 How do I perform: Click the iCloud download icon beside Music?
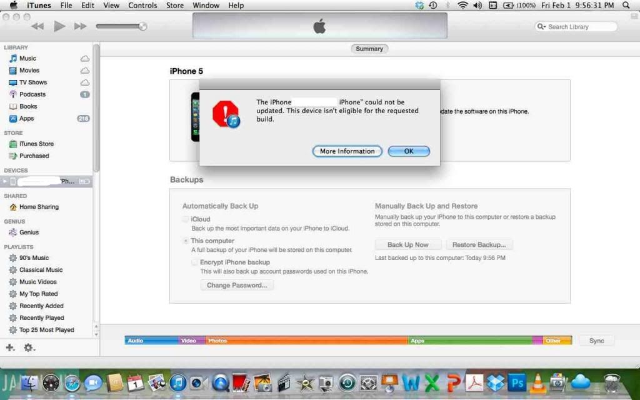(x=85, y=58)
